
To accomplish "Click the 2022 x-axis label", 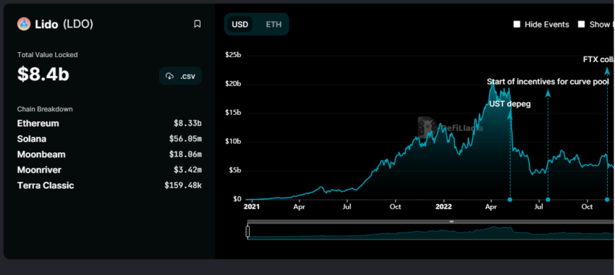I will (x=444, y=206).
